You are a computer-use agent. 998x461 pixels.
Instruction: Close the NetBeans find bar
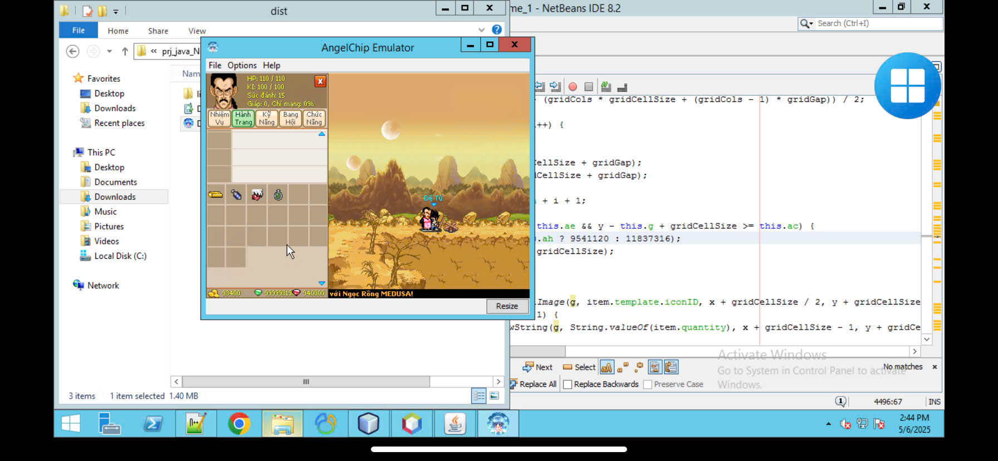[x=935, y=367]
